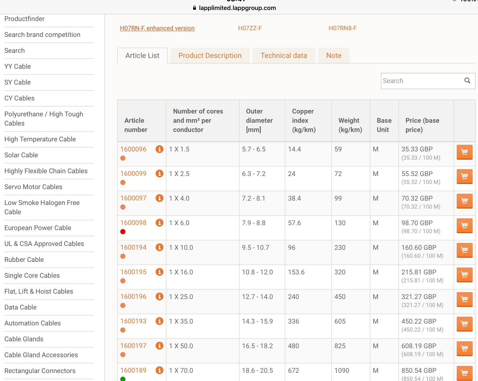Open Servo Motor Cables category
This screenshot has width=478, height=381.
[33, 187]
